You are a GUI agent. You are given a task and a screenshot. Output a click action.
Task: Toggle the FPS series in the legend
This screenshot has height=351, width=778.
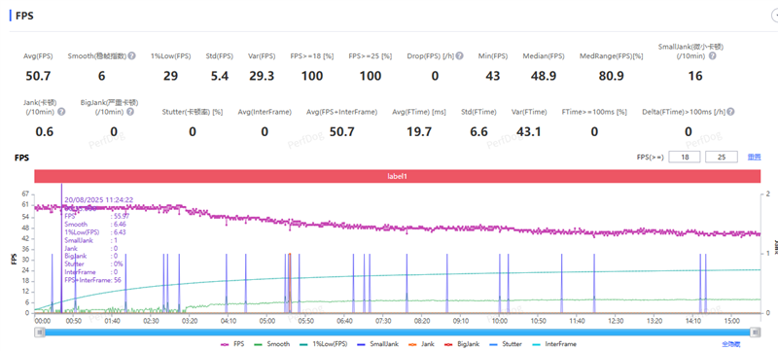pos(232,343)
